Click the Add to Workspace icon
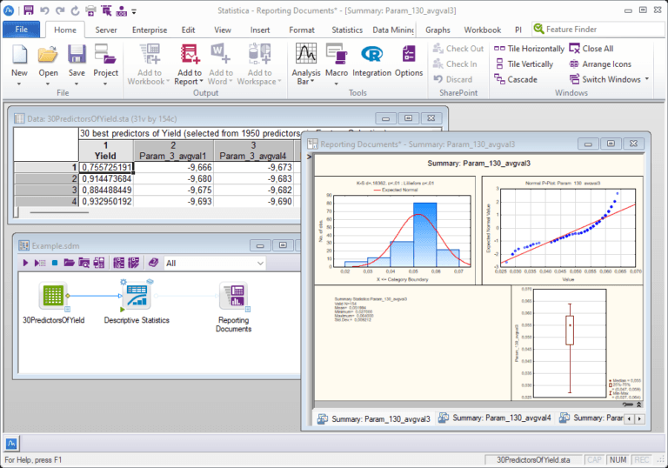Viewport: 668px width, 468px height. pyautogui.click(x=259, y=54)
